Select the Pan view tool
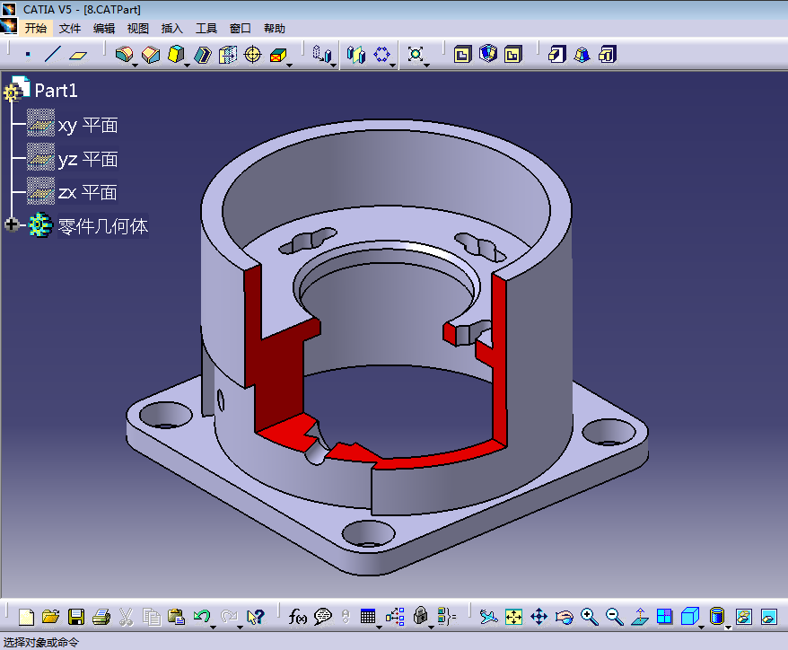 click(538, 617)
